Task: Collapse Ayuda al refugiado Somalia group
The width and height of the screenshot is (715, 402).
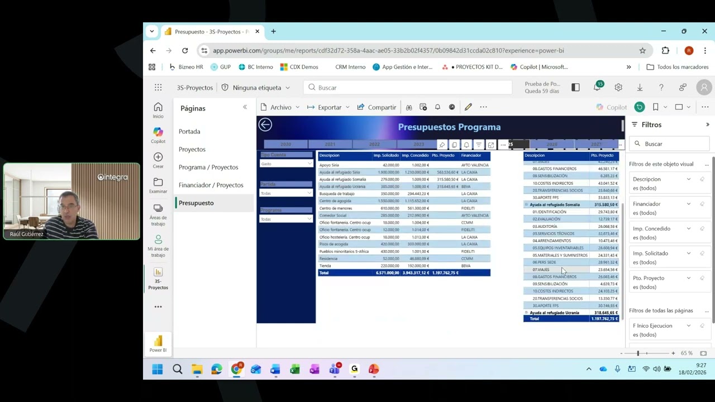Action: tap(526, 205)
